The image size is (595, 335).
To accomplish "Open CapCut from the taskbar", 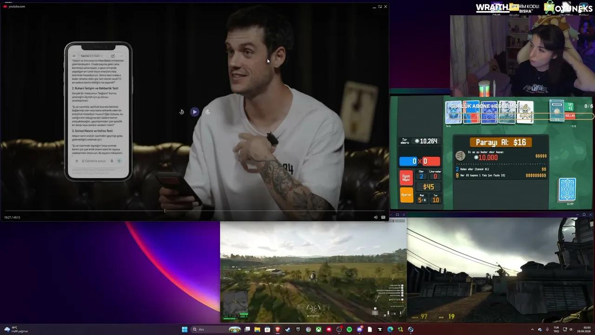I will 380,329.
